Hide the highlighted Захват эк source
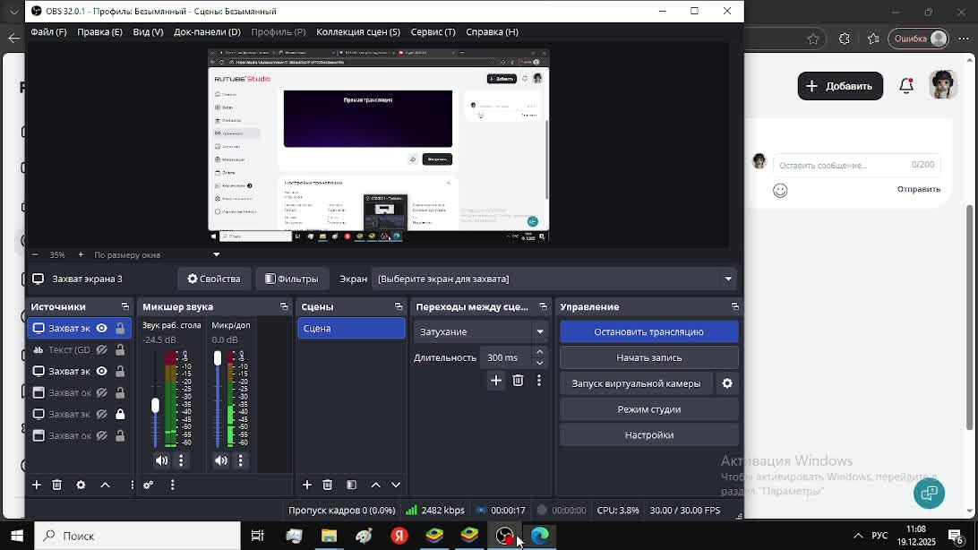The image size is (978, 550). tap(102, 328)
